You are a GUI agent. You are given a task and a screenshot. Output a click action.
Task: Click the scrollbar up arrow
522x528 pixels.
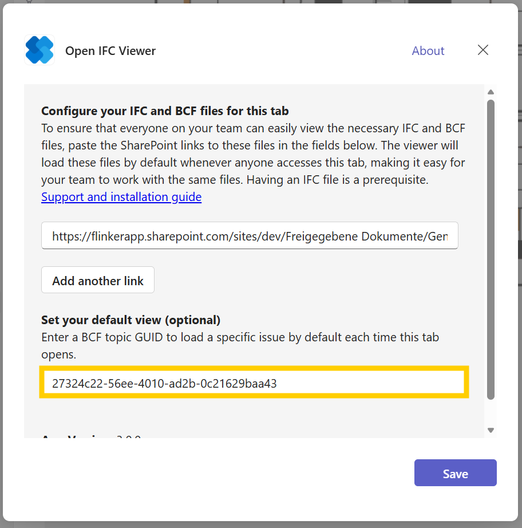(491, 92)
